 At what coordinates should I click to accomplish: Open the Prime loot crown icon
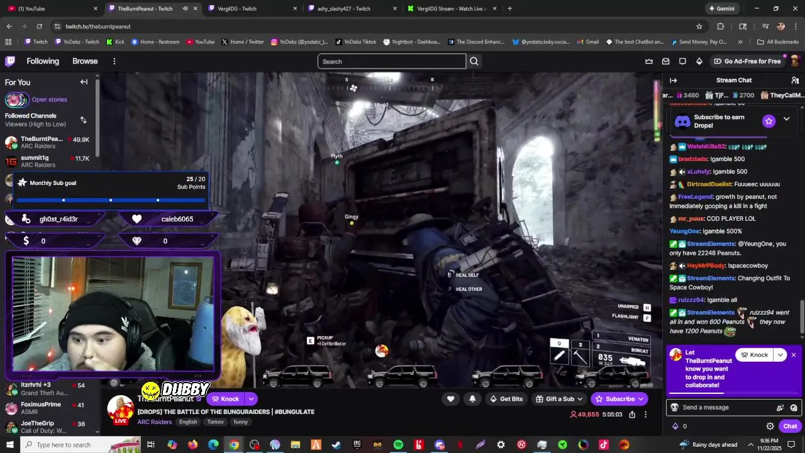tap(649, 61)
